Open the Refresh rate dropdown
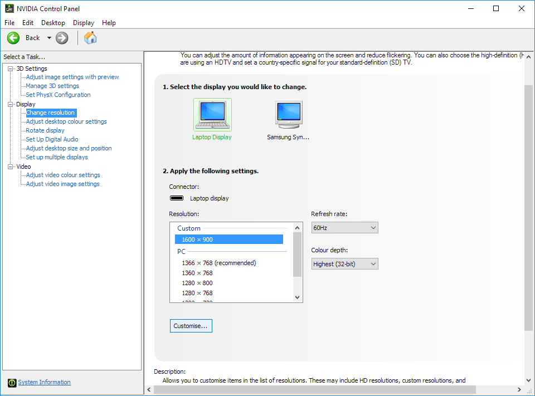 click(x=344, y=228)
